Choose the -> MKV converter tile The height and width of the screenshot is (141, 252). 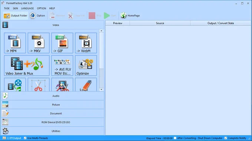(39, 43)
